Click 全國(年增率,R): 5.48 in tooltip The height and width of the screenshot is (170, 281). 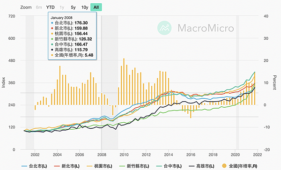pos(72,55)
